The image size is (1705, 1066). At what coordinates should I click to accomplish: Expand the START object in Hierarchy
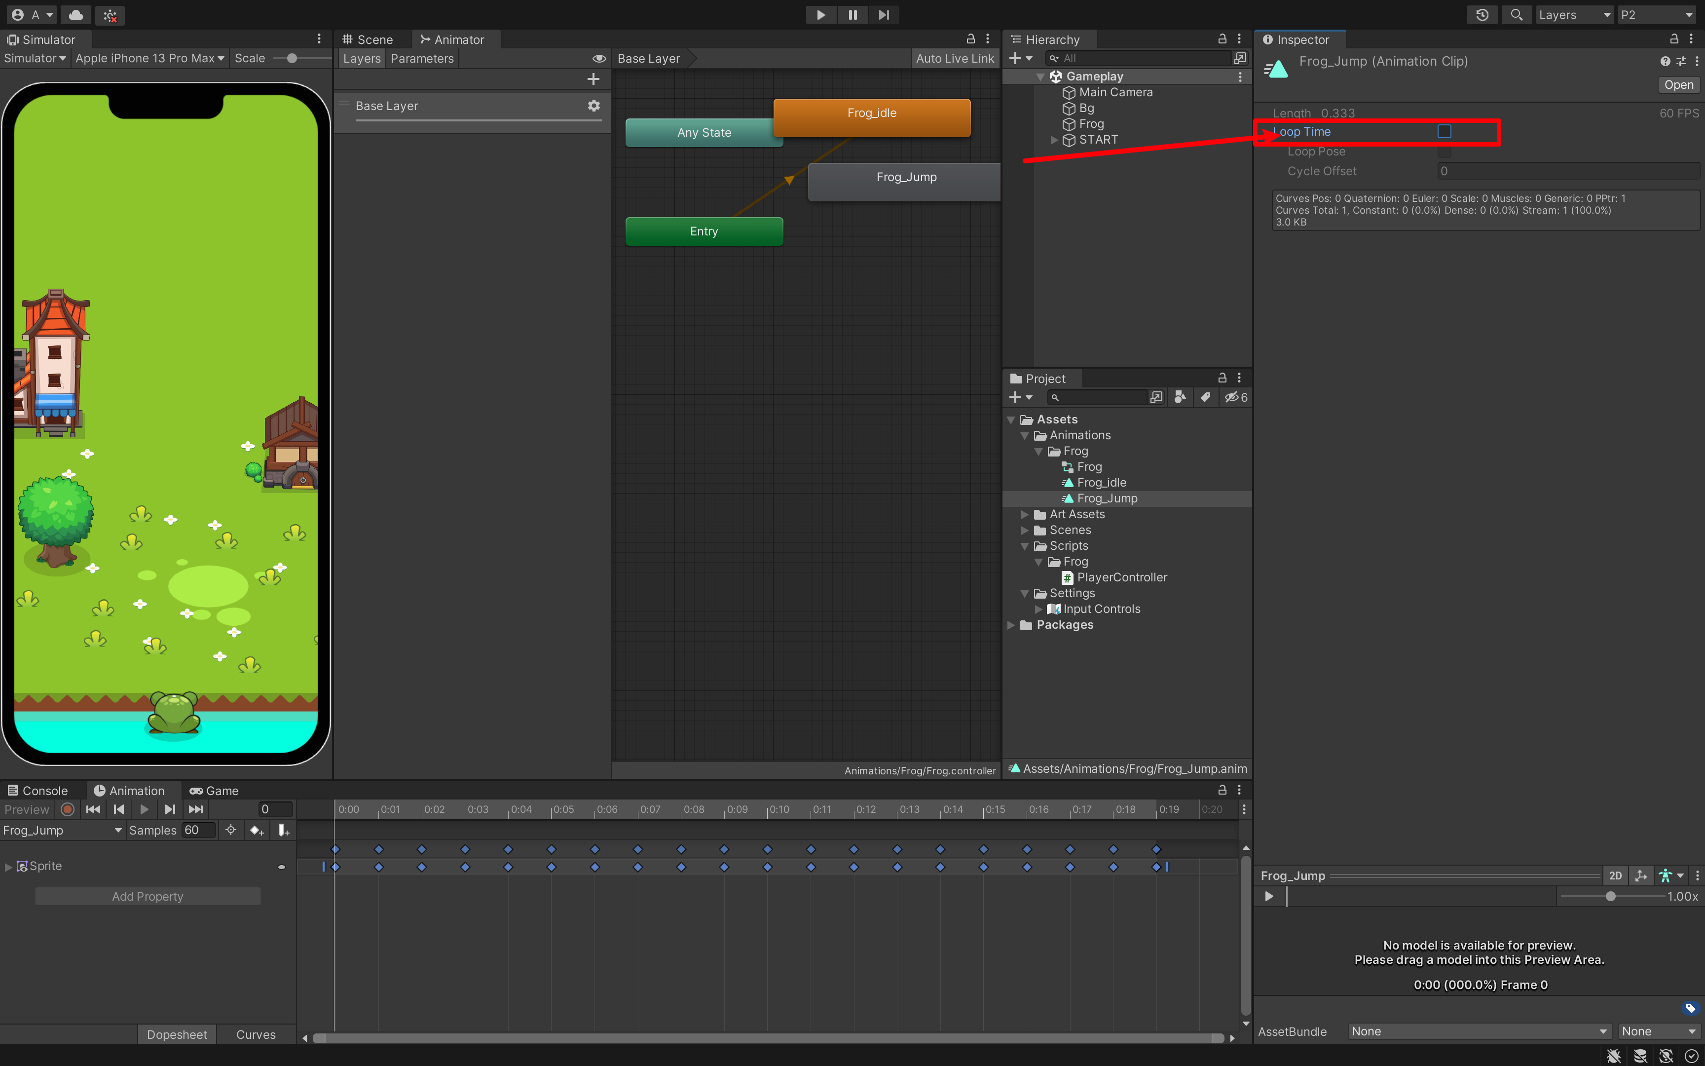(1054, 140)
